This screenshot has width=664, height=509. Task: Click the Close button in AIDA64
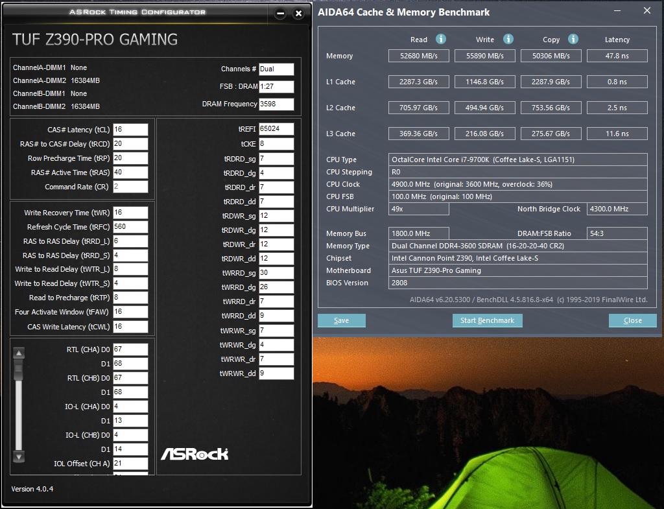[632, 320]
